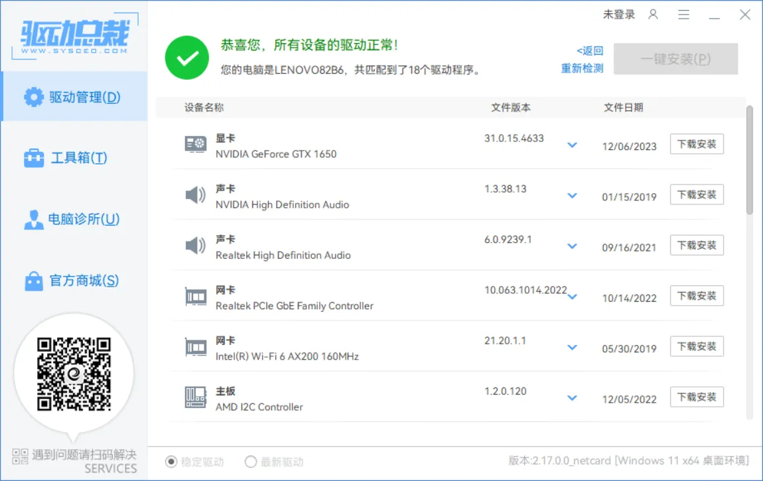This screenshot has height=481, width=763.
Task: Click the motherboard icon beside AMD I2C Controller
Action: pos(195,397)
